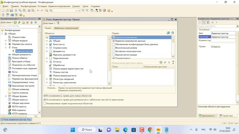Click the Открыть link for Права

click(215, 47)
